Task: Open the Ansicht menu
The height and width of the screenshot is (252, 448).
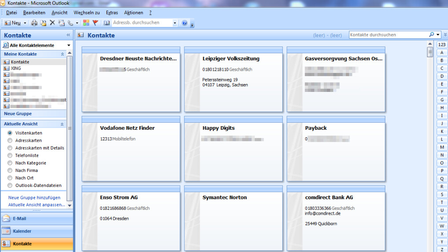Action: pyautogui.click(x=59, y=13)
